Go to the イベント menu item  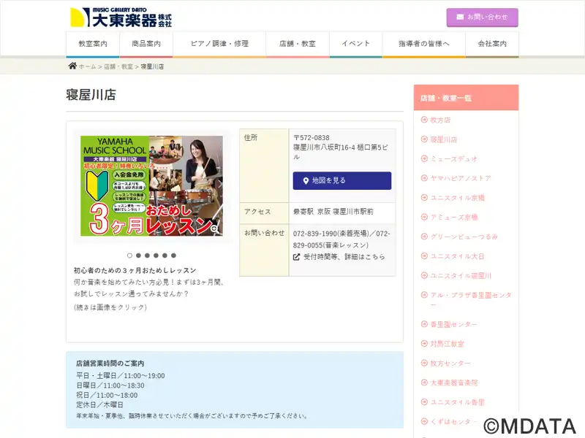(x=355, y=44)
